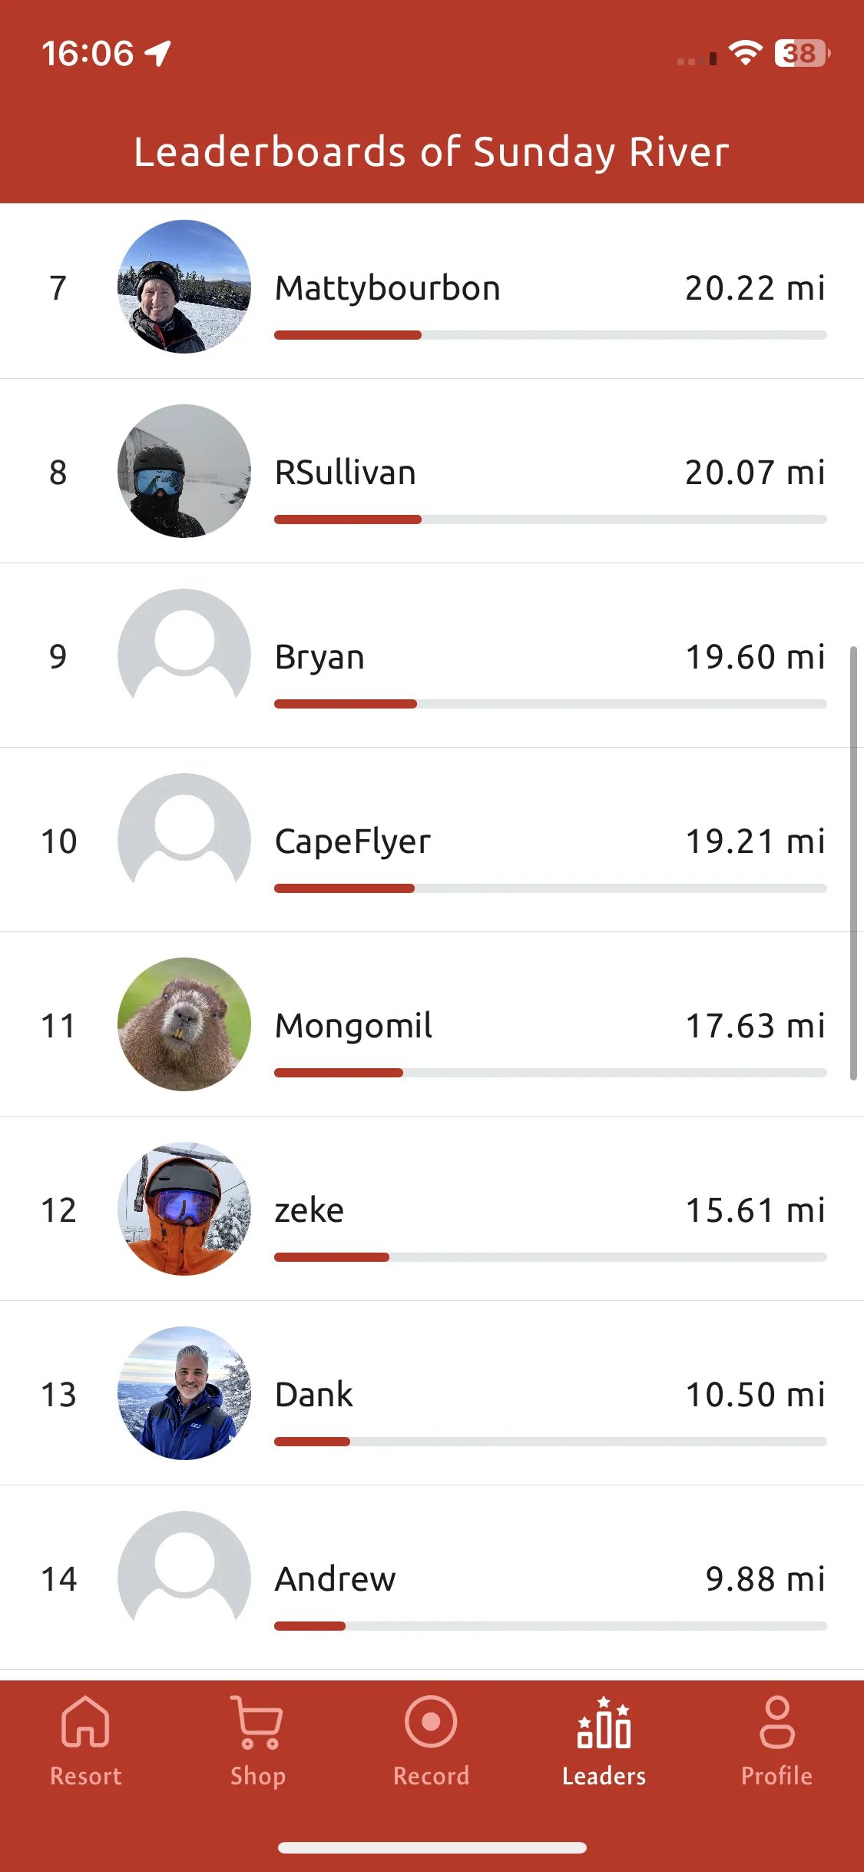The height and width of the screenshot is (1872, 864).
Task: Tap the Wi-Fi status icon
Action: coord(745,53)
